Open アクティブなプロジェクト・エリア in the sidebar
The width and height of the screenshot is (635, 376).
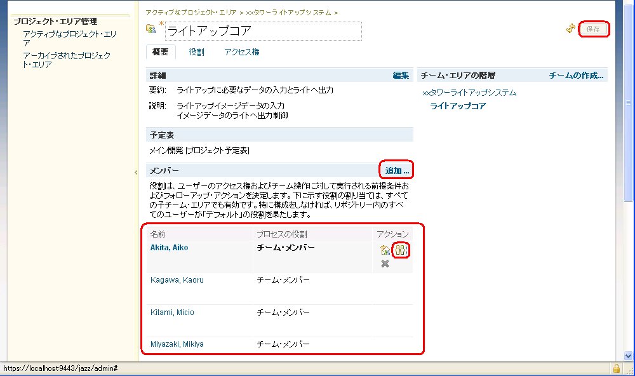click(x=70, y=39)
